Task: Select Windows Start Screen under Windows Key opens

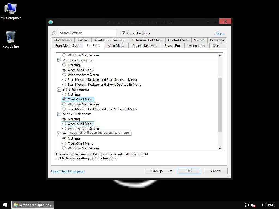Action: pos(64,75)
